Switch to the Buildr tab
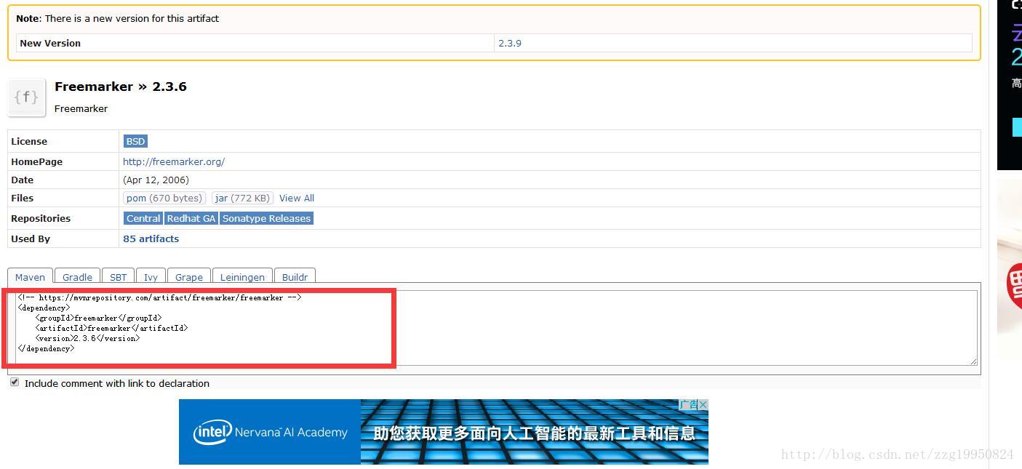This screenshot has width=1022, height=469. (295, 276)
